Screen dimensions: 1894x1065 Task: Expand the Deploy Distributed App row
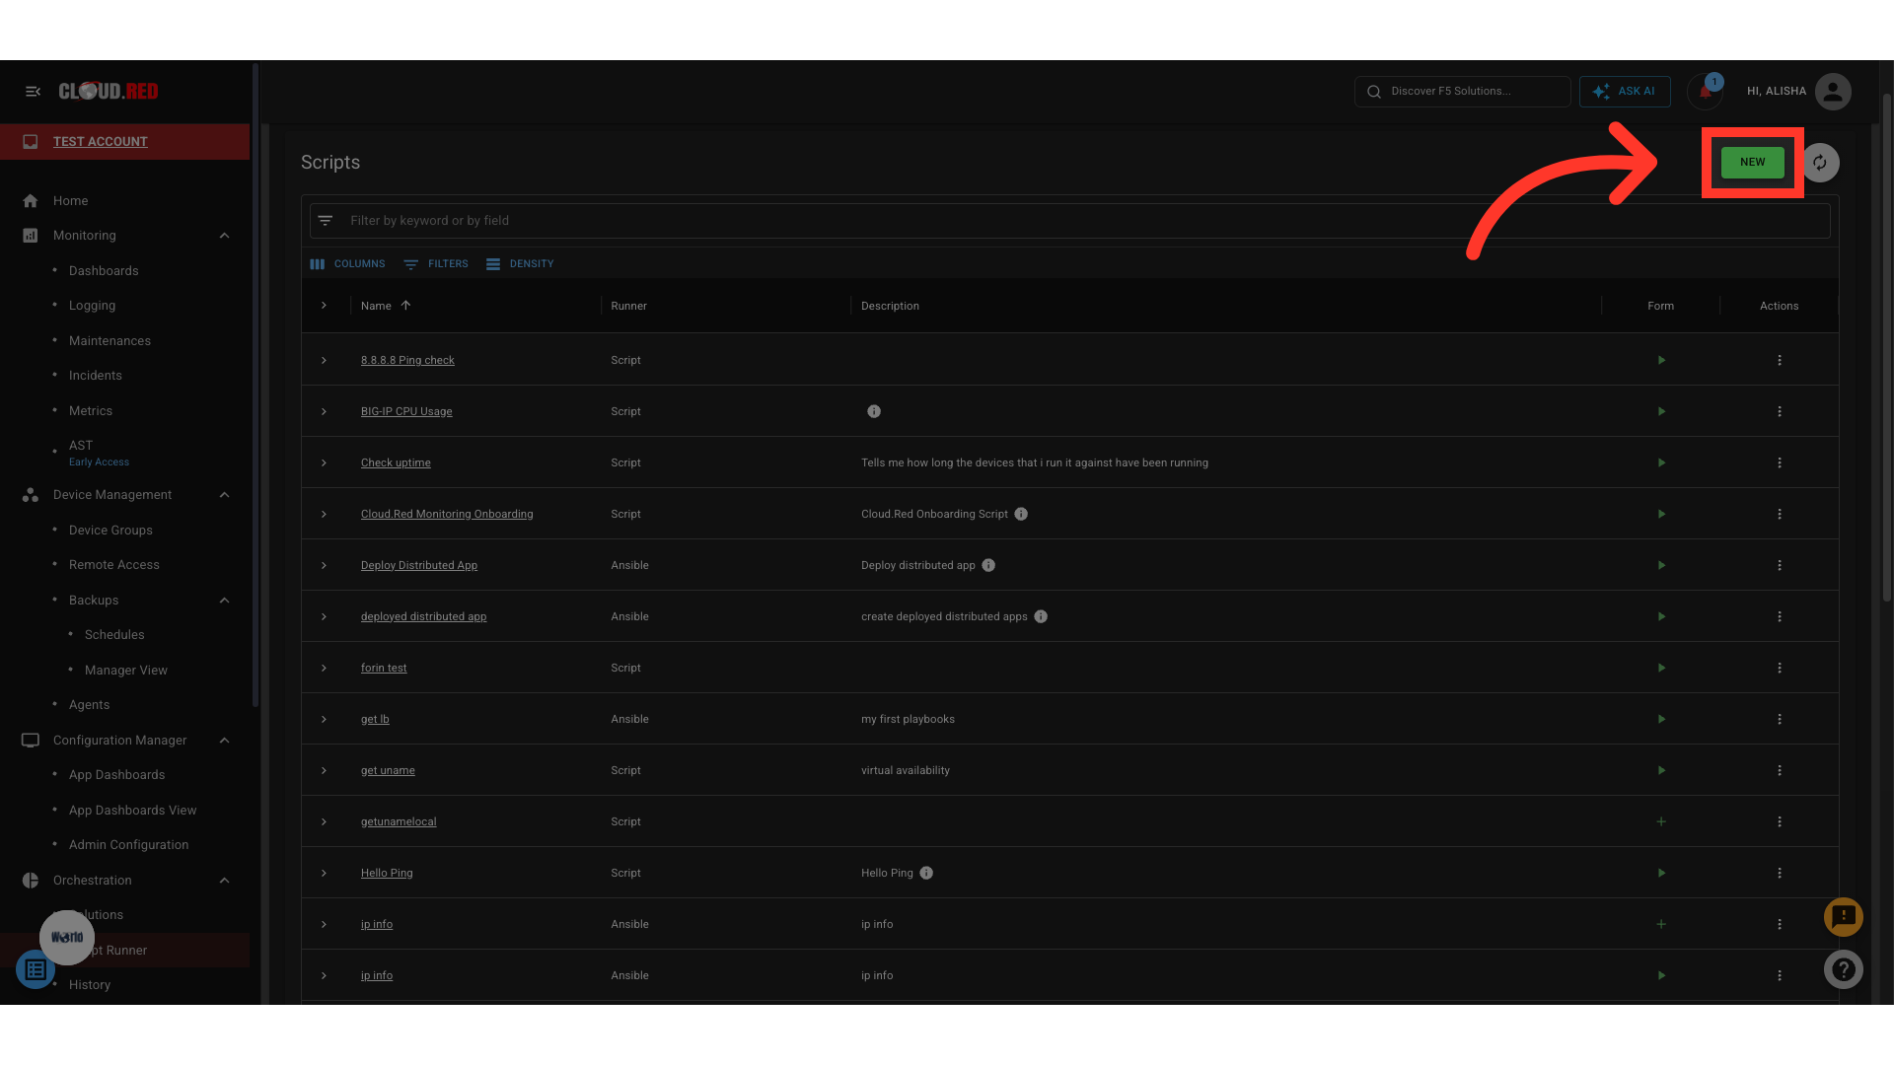(324, 565)
